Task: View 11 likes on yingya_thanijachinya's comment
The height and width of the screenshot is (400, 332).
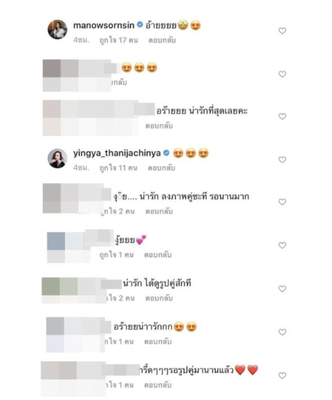Action: (118, 168)
